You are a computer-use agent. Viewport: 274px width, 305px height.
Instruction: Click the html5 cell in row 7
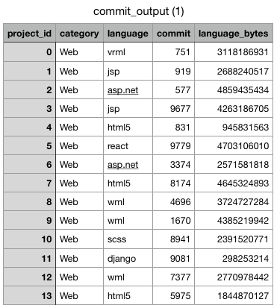[x=128, y=183]
